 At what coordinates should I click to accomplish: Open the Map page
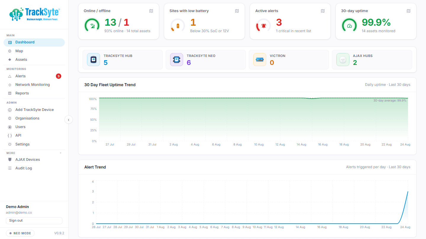34,51
